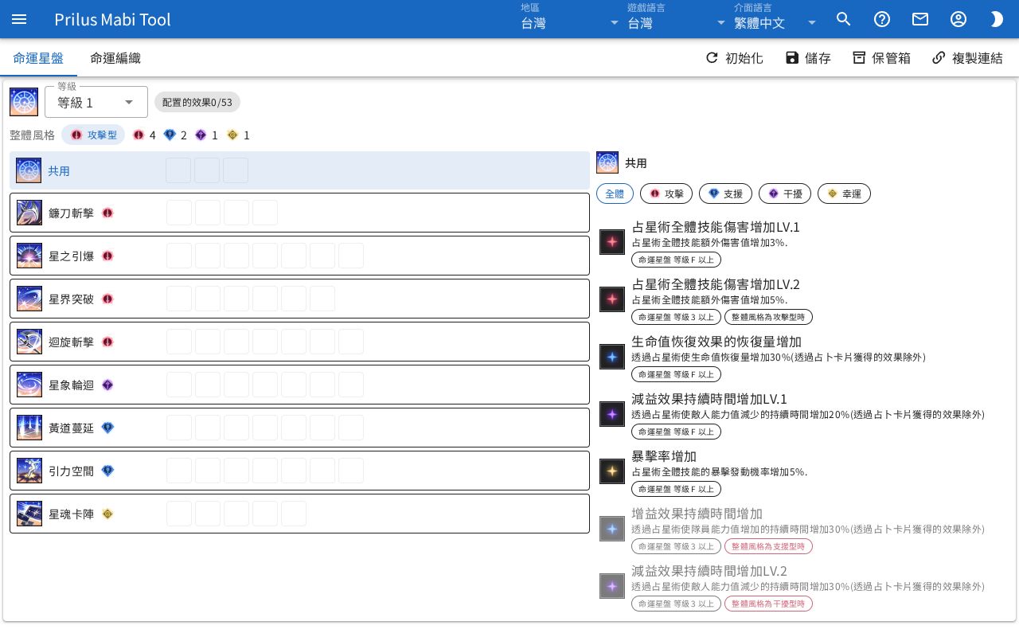Filter effects by 支援 chip
1019x637 pixels.
click(x=725, y=193)
